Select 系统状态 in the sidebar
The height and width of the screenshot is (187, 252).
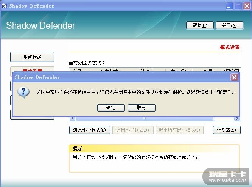(x=32, y=57)
